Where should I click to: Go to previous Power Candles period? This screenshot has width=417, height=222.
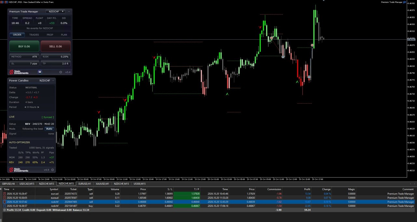pos(25,107)
